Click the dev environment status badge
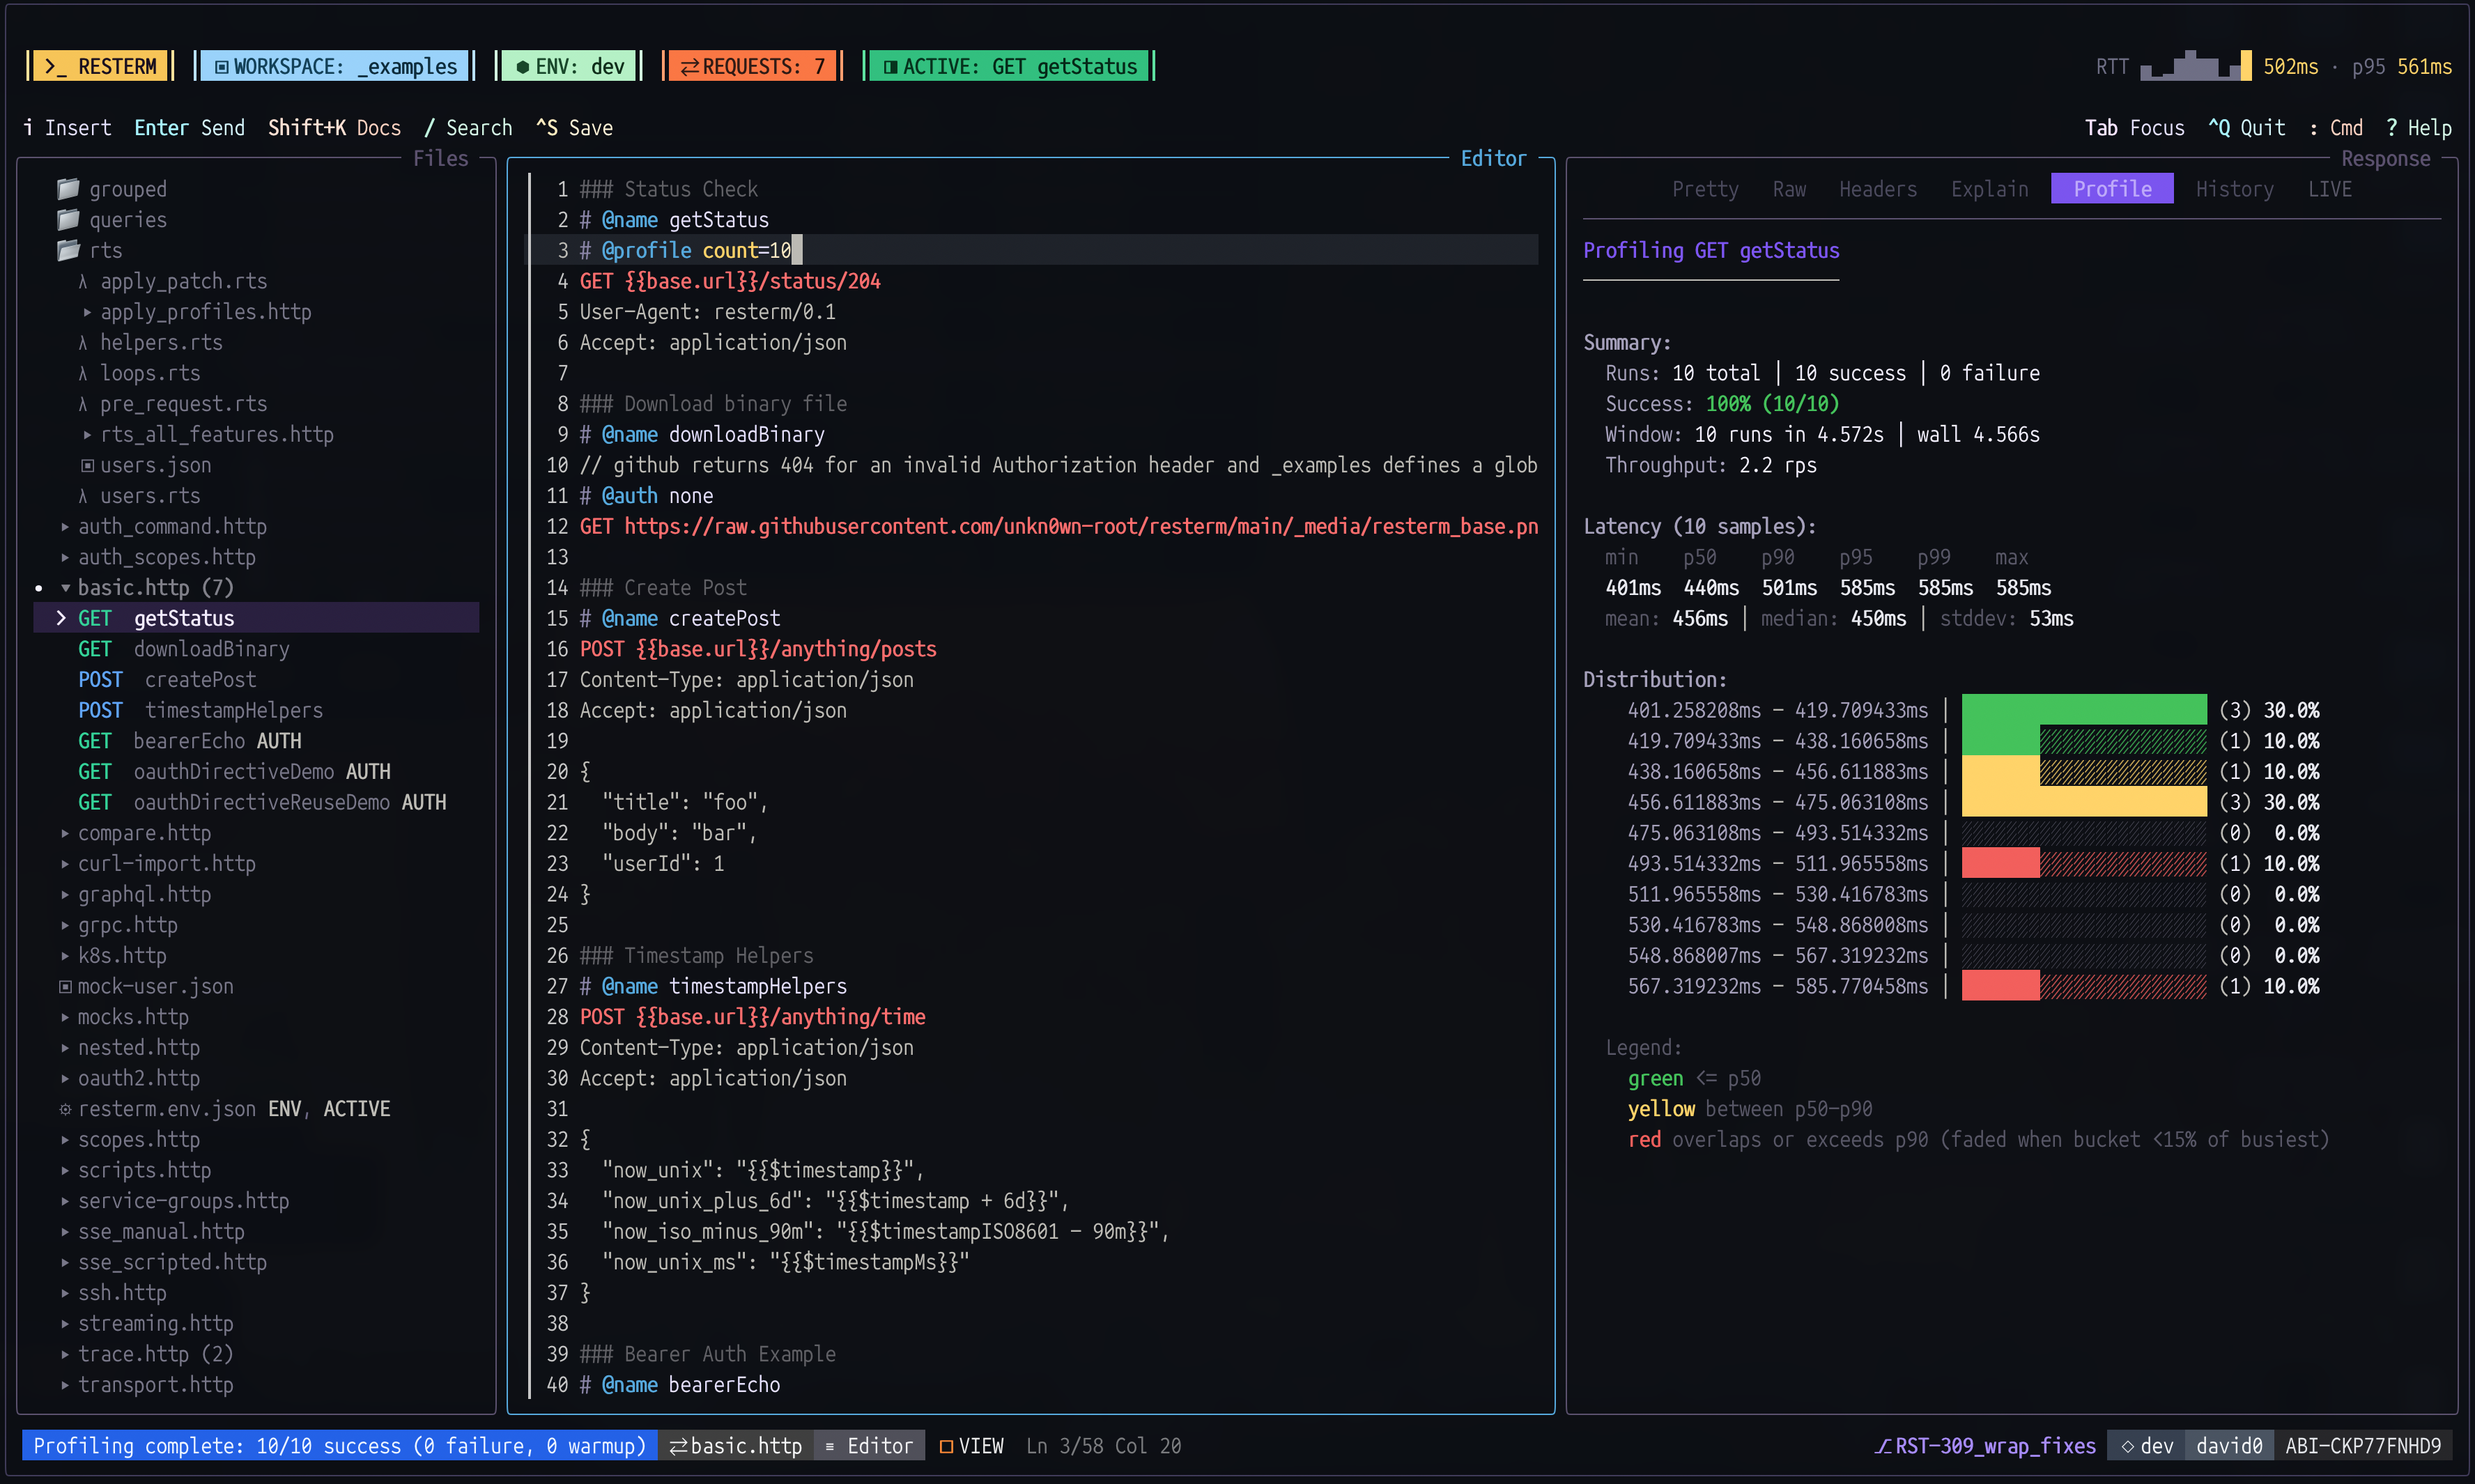Screen dimensions: 2475x1484 pos(2146,1446)
